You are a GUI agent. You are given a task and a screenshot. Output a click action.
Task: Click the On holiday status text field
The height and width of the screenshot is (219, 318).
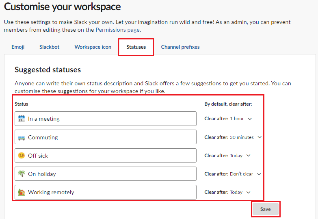point(110,174)
